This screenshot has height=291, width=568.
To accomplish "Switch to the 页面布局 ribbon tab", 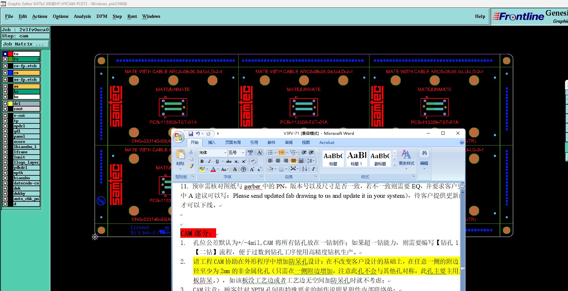I will pos(233,142).
